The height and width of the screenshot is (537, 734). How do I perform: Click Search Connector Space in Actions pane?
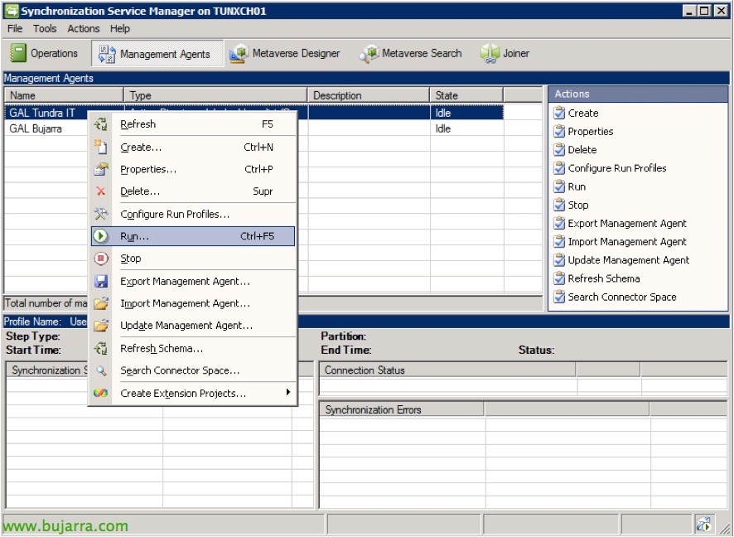(622, 297)
